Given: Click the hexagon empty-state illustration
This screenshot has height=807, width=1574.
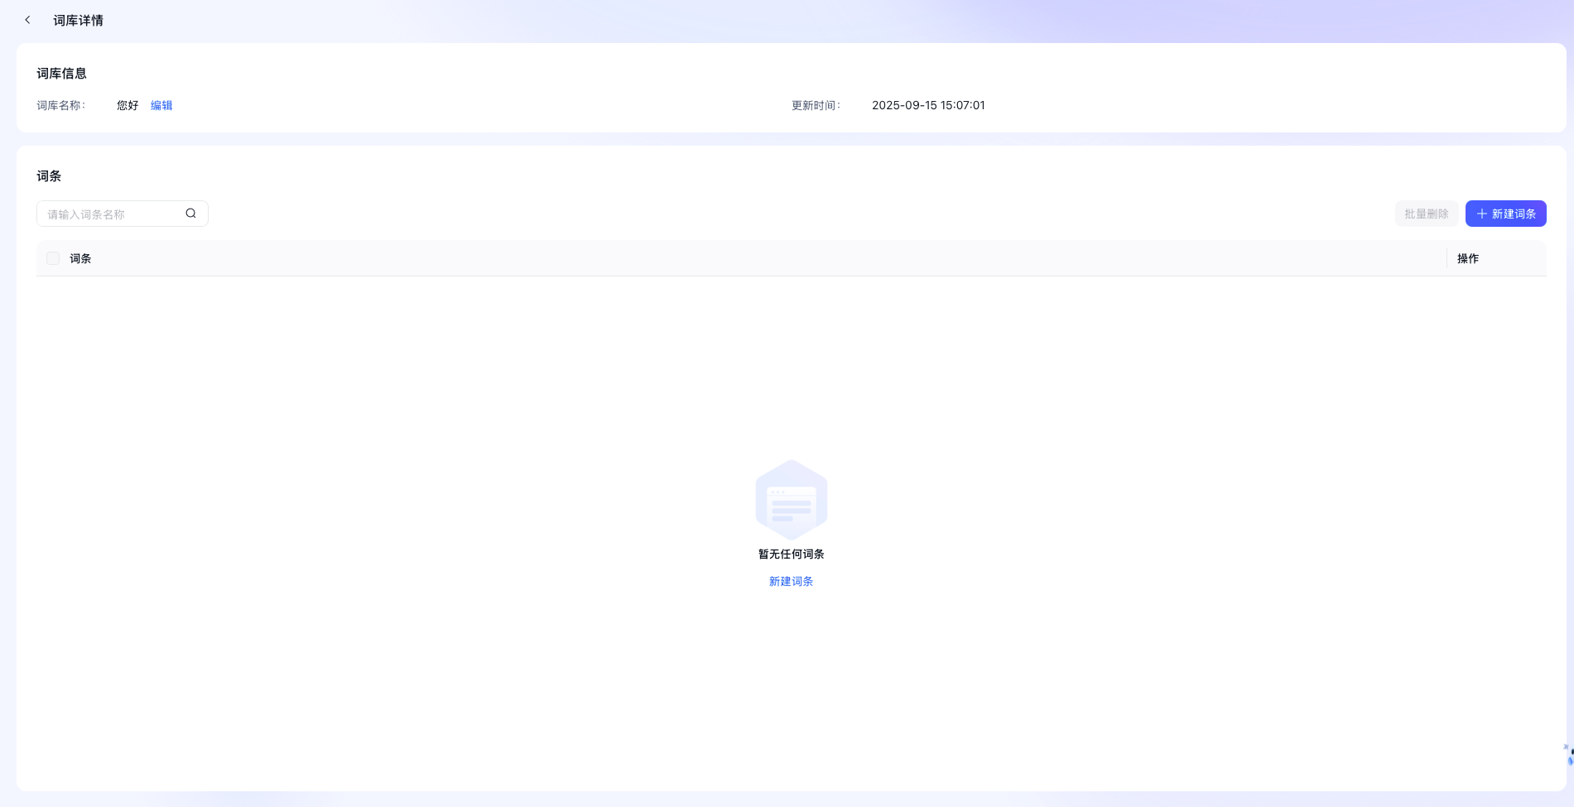Looking at the screenshot, I should tap(791, 500).
